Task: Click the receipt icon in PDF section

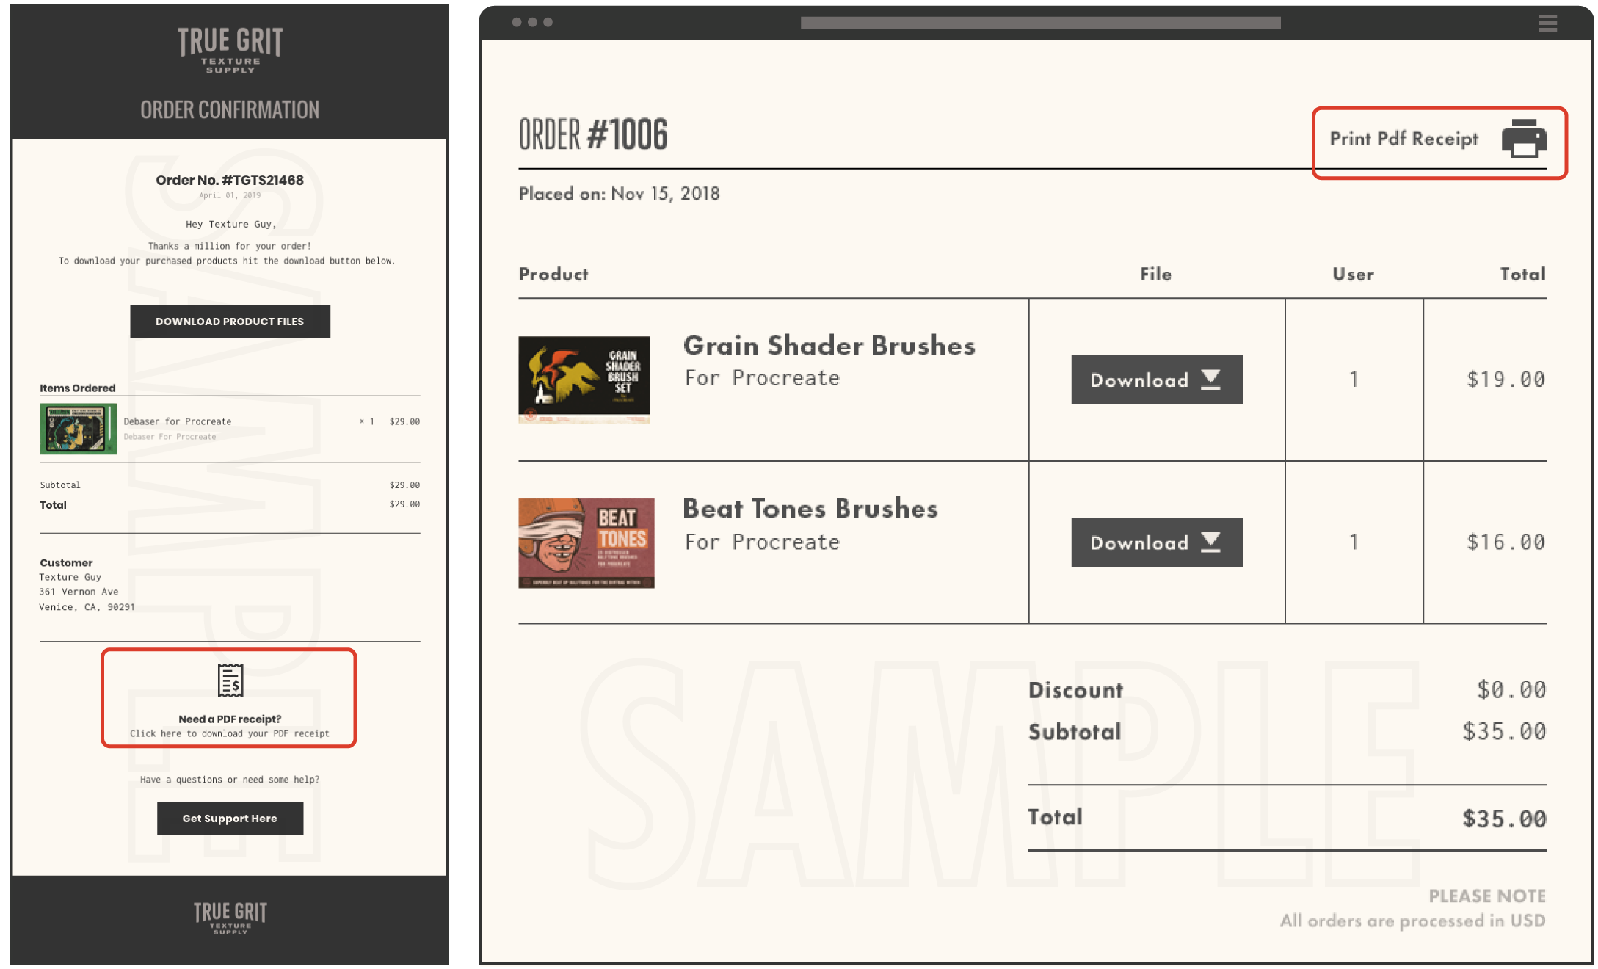Action: point(230,681)
